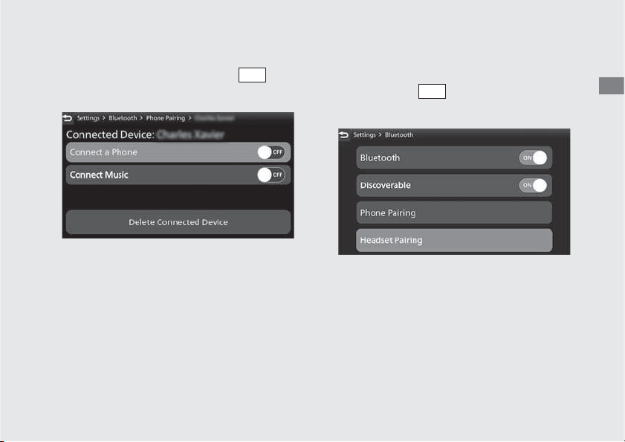The width and height of the screenshot is (625, 442).
Task: Select Bluetooth breadcrumb on right screen
Action: (x=399, y=135)
